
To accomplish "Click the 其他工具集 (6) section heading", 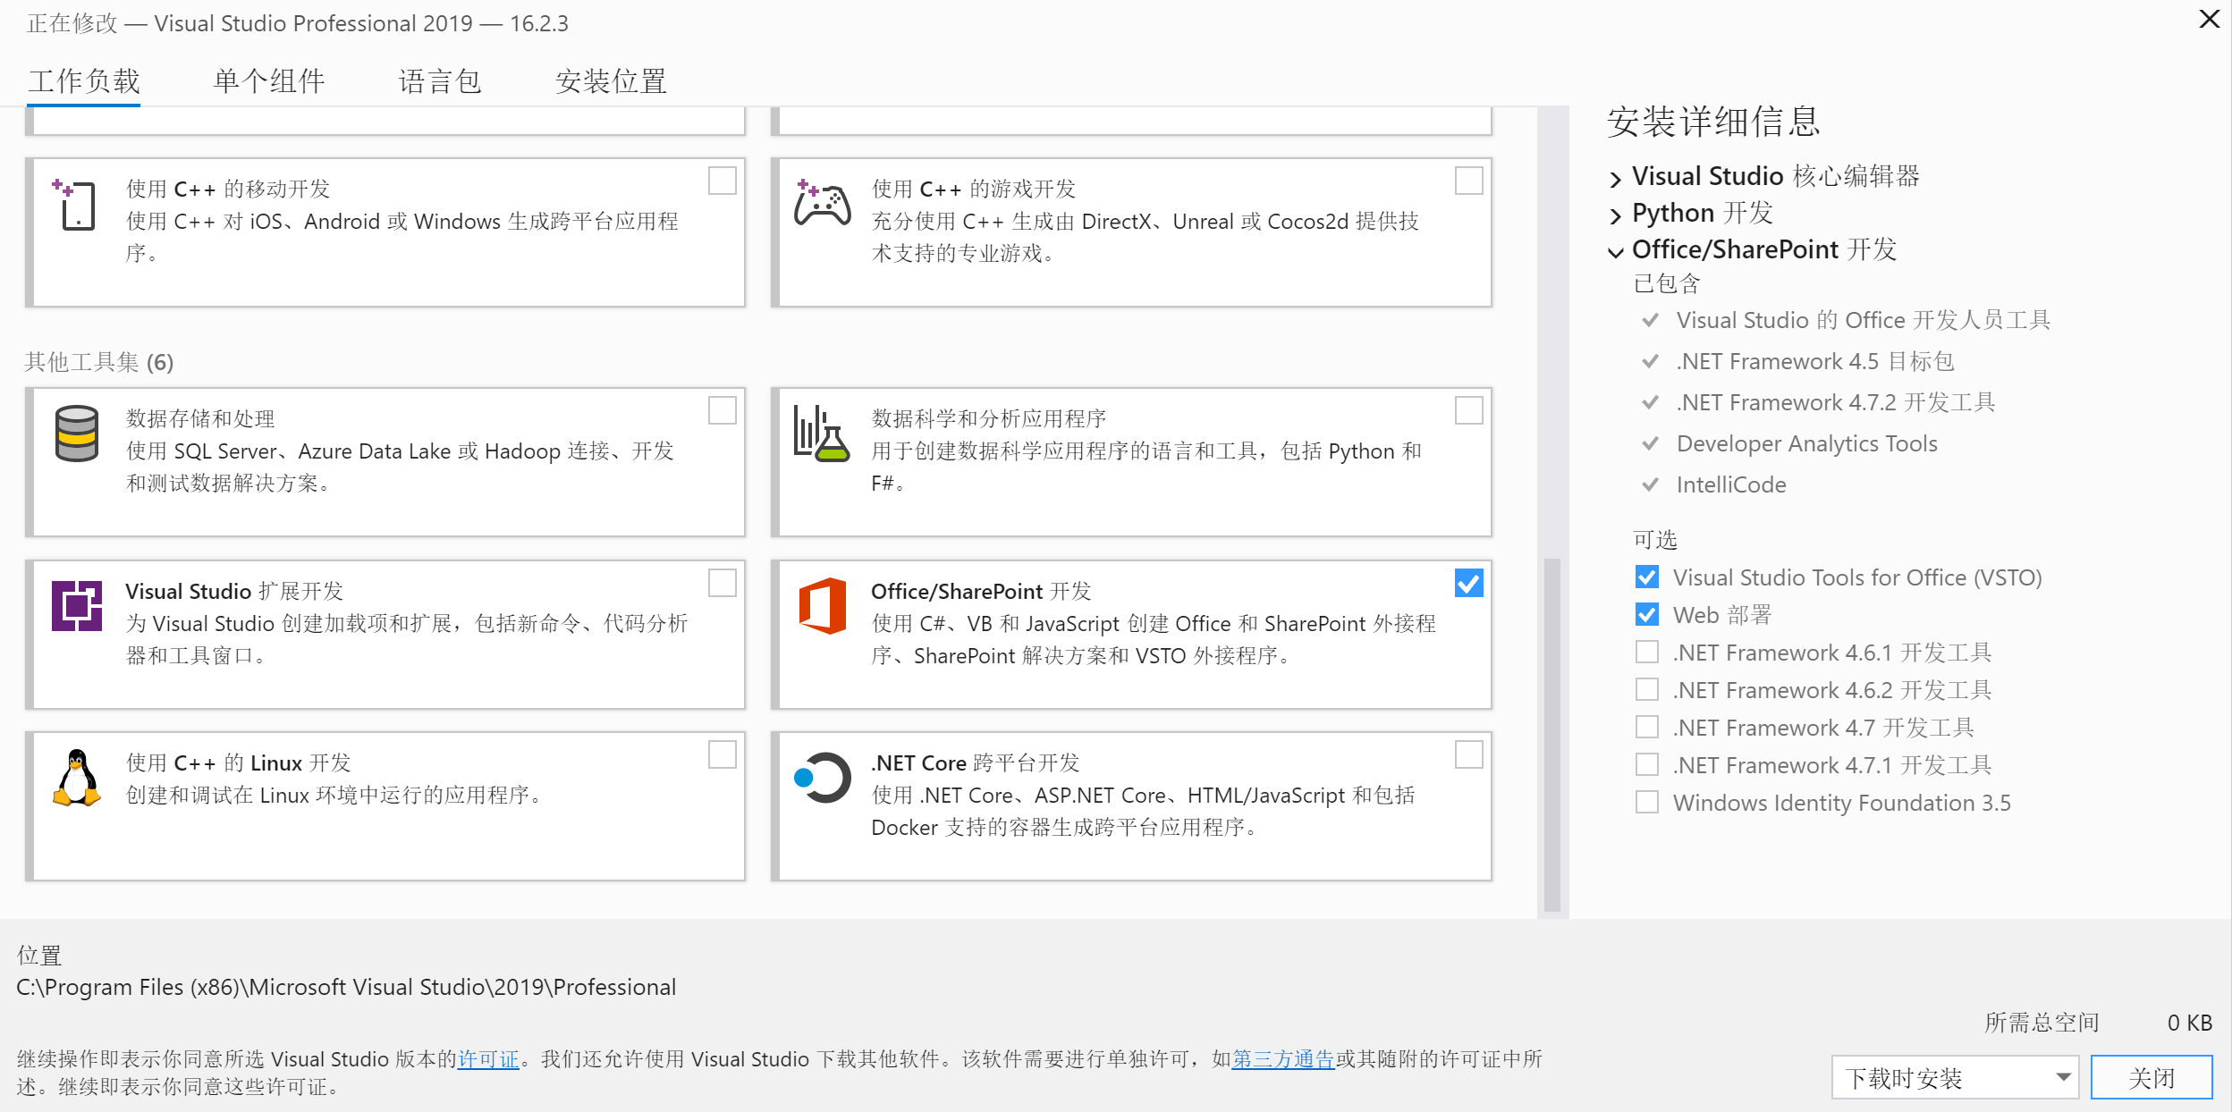I will coord(99,362).
